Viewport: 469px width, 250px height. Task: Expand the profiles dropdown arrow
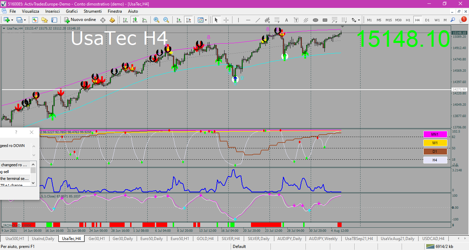25,20
